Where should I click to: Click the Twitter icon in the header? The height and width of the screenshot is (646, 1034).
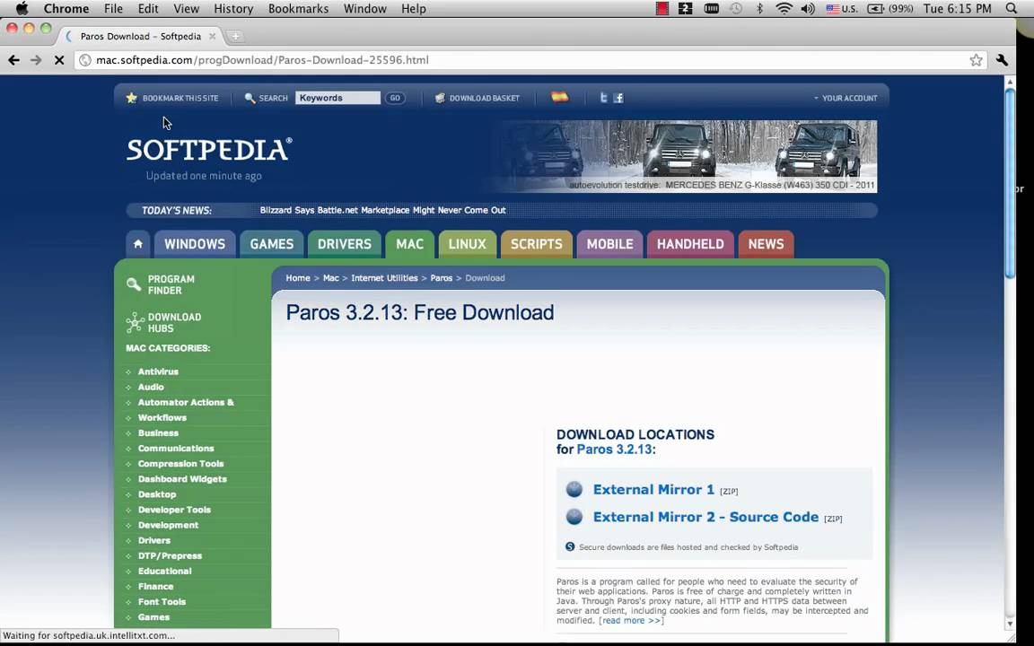(603, 98)
